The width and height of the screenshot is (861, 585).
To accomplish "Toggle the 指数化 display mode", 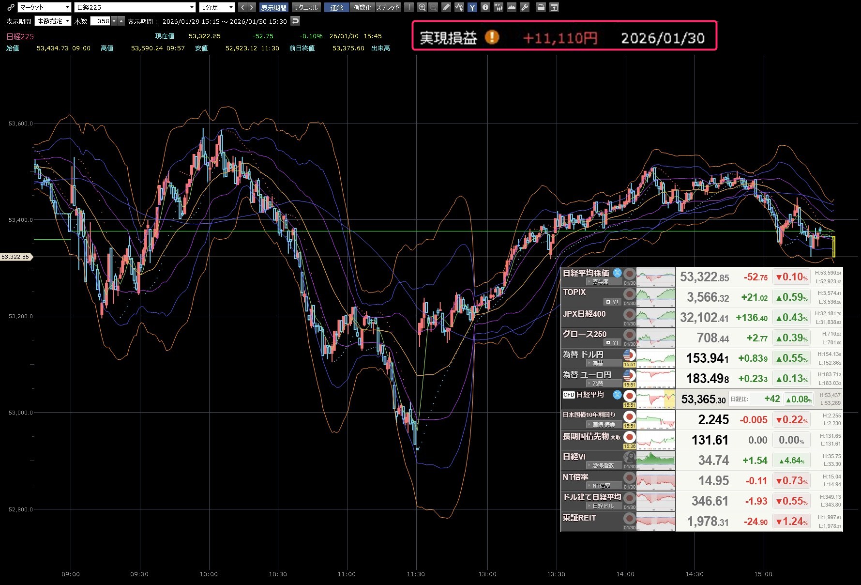I will 362,7.
